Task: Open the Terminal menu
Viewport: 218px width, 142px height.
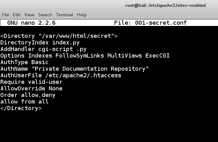Action: coord(64,15)
